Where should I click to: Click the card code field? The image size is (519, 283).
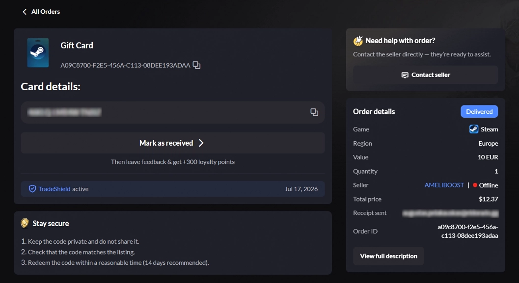[173, 112]
